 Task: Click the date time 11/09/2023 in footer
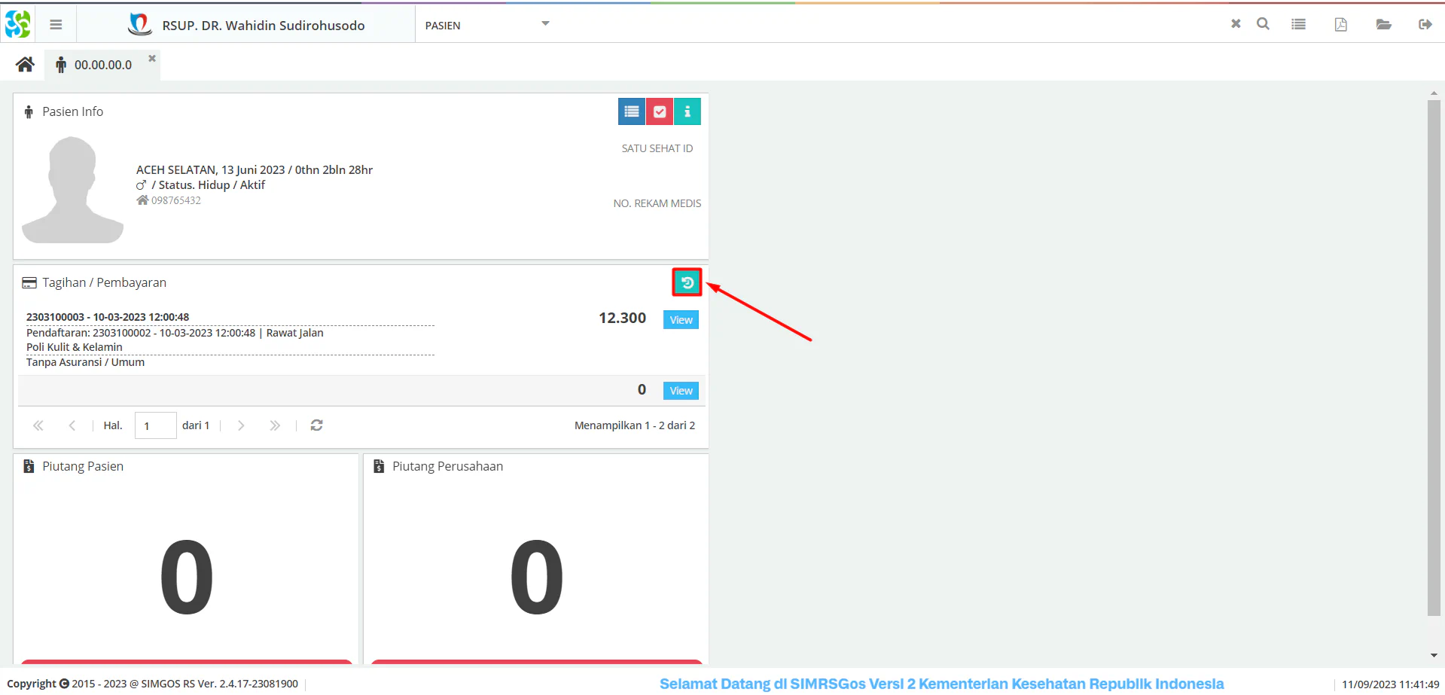click(x=1390, y=684)
